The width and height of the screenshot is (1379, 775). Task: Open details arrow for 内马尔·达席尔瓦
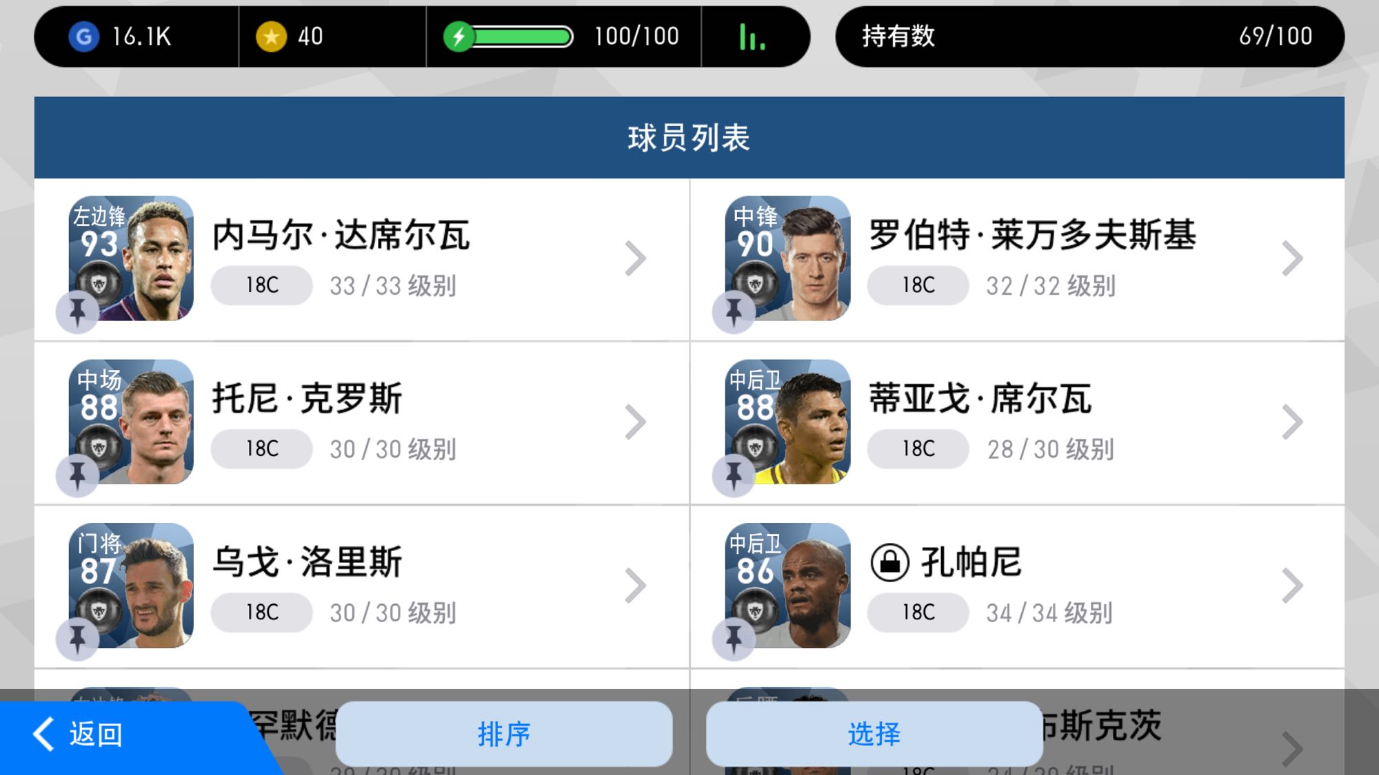pyautogui.click(x=635, y=258)
